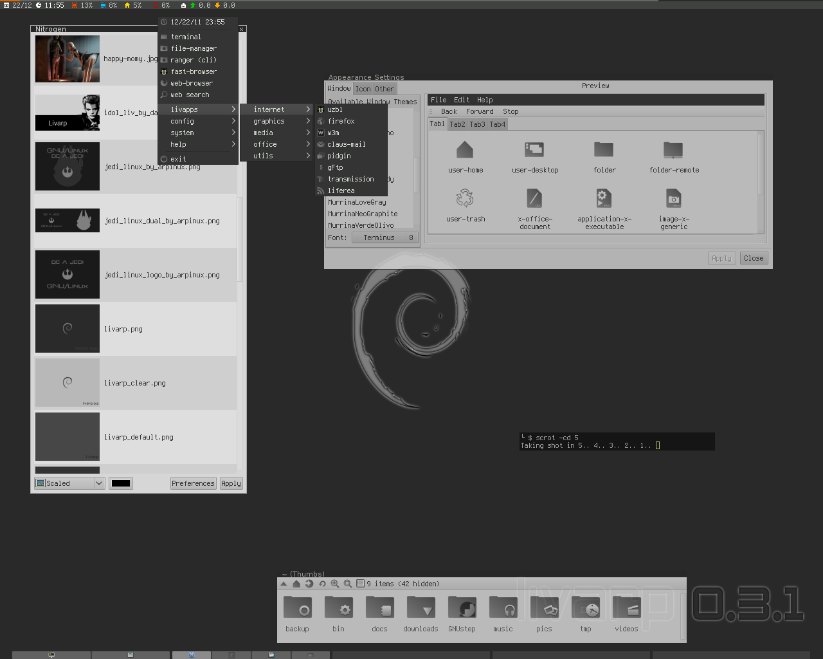Click the Back button in preview

(x=449, y=111)
